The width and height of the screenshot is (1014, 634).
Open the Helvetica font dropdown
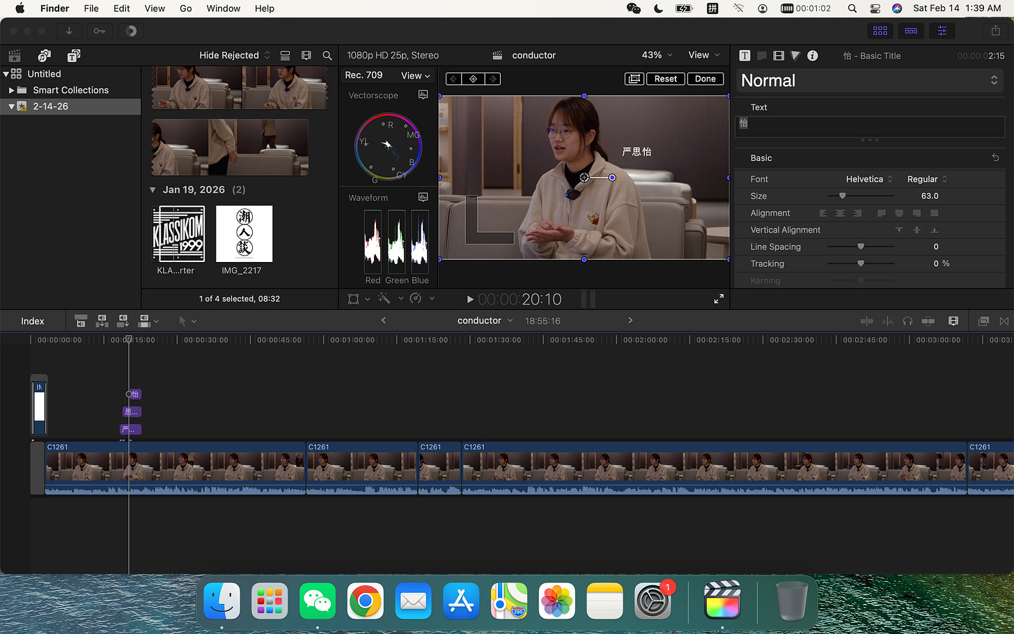click(x=868, y=179)
